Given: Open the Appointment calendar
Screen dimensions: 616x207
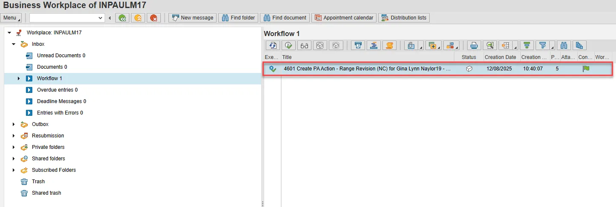Looking at the screenshot, I should pos(343,18).
